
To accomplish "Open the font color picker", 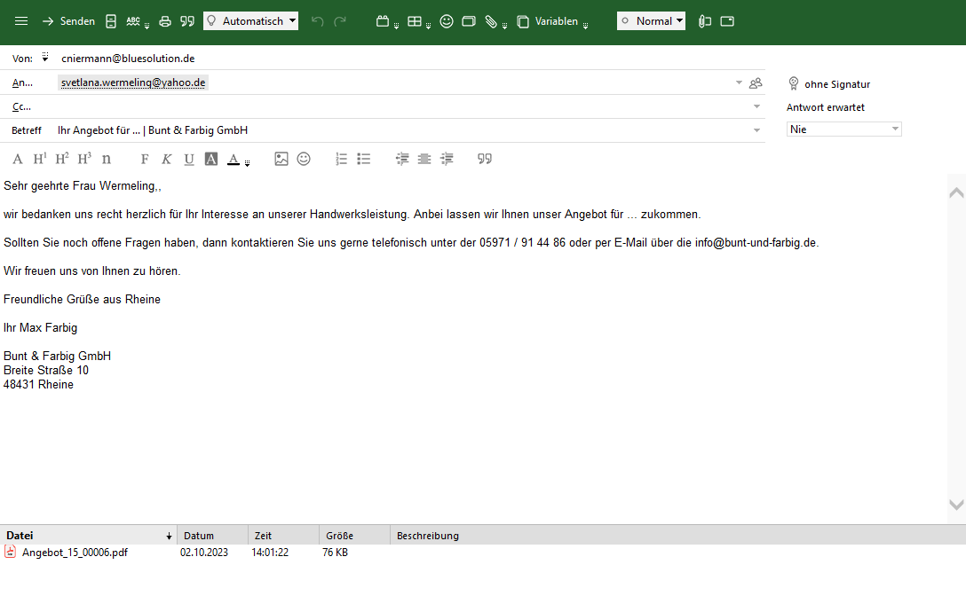I will pos(234,159).
